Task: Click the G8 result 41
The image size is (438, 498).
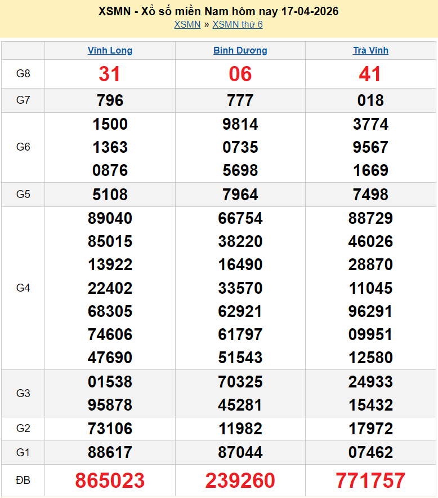Action: 370,74
